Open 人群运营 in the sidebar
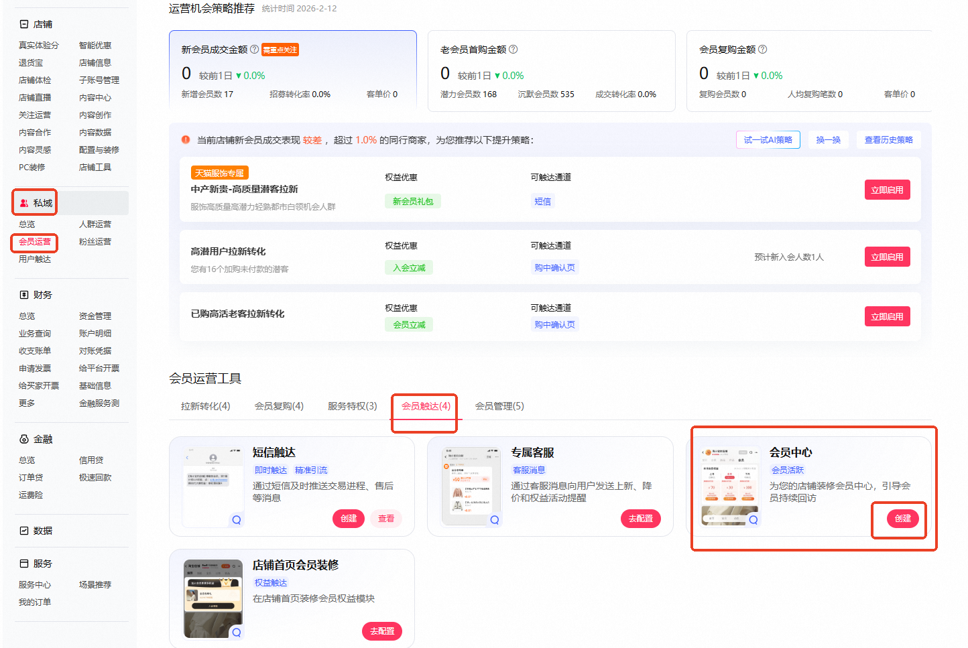The width and height of the screenshot is (968, 648). (95, 224)
